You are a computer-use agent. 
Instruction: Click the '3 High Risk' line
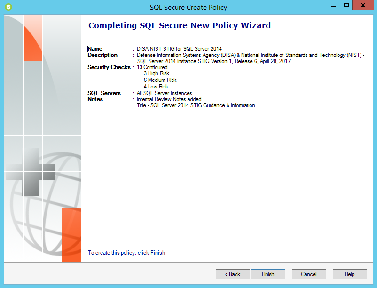point(157,73)
